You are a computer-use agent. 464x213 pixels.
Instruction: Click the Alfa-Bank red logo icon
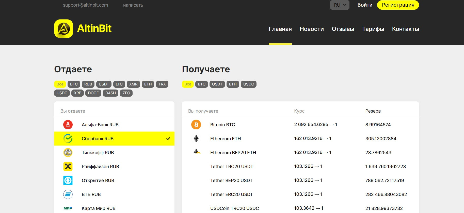[68, 125]
